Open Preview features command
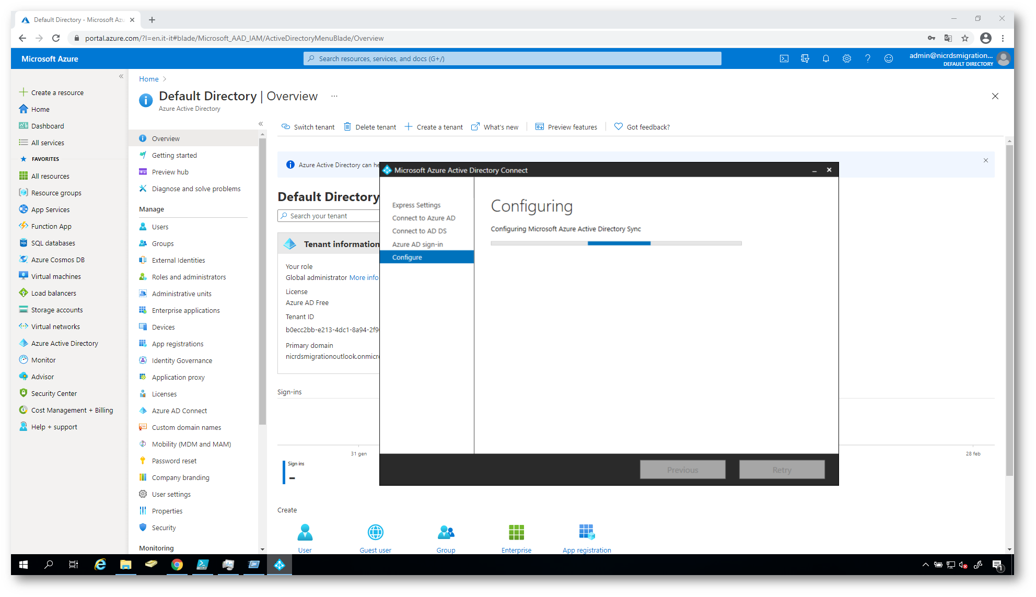Viewport: 1036px width, 597px height. pos(566,127)
